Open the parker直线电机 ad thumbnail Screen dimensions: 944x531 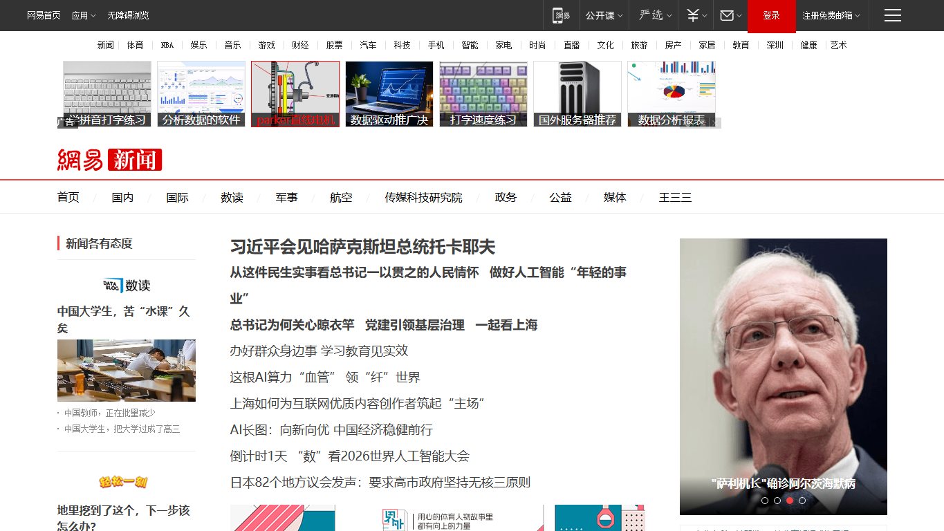(295, 94)
